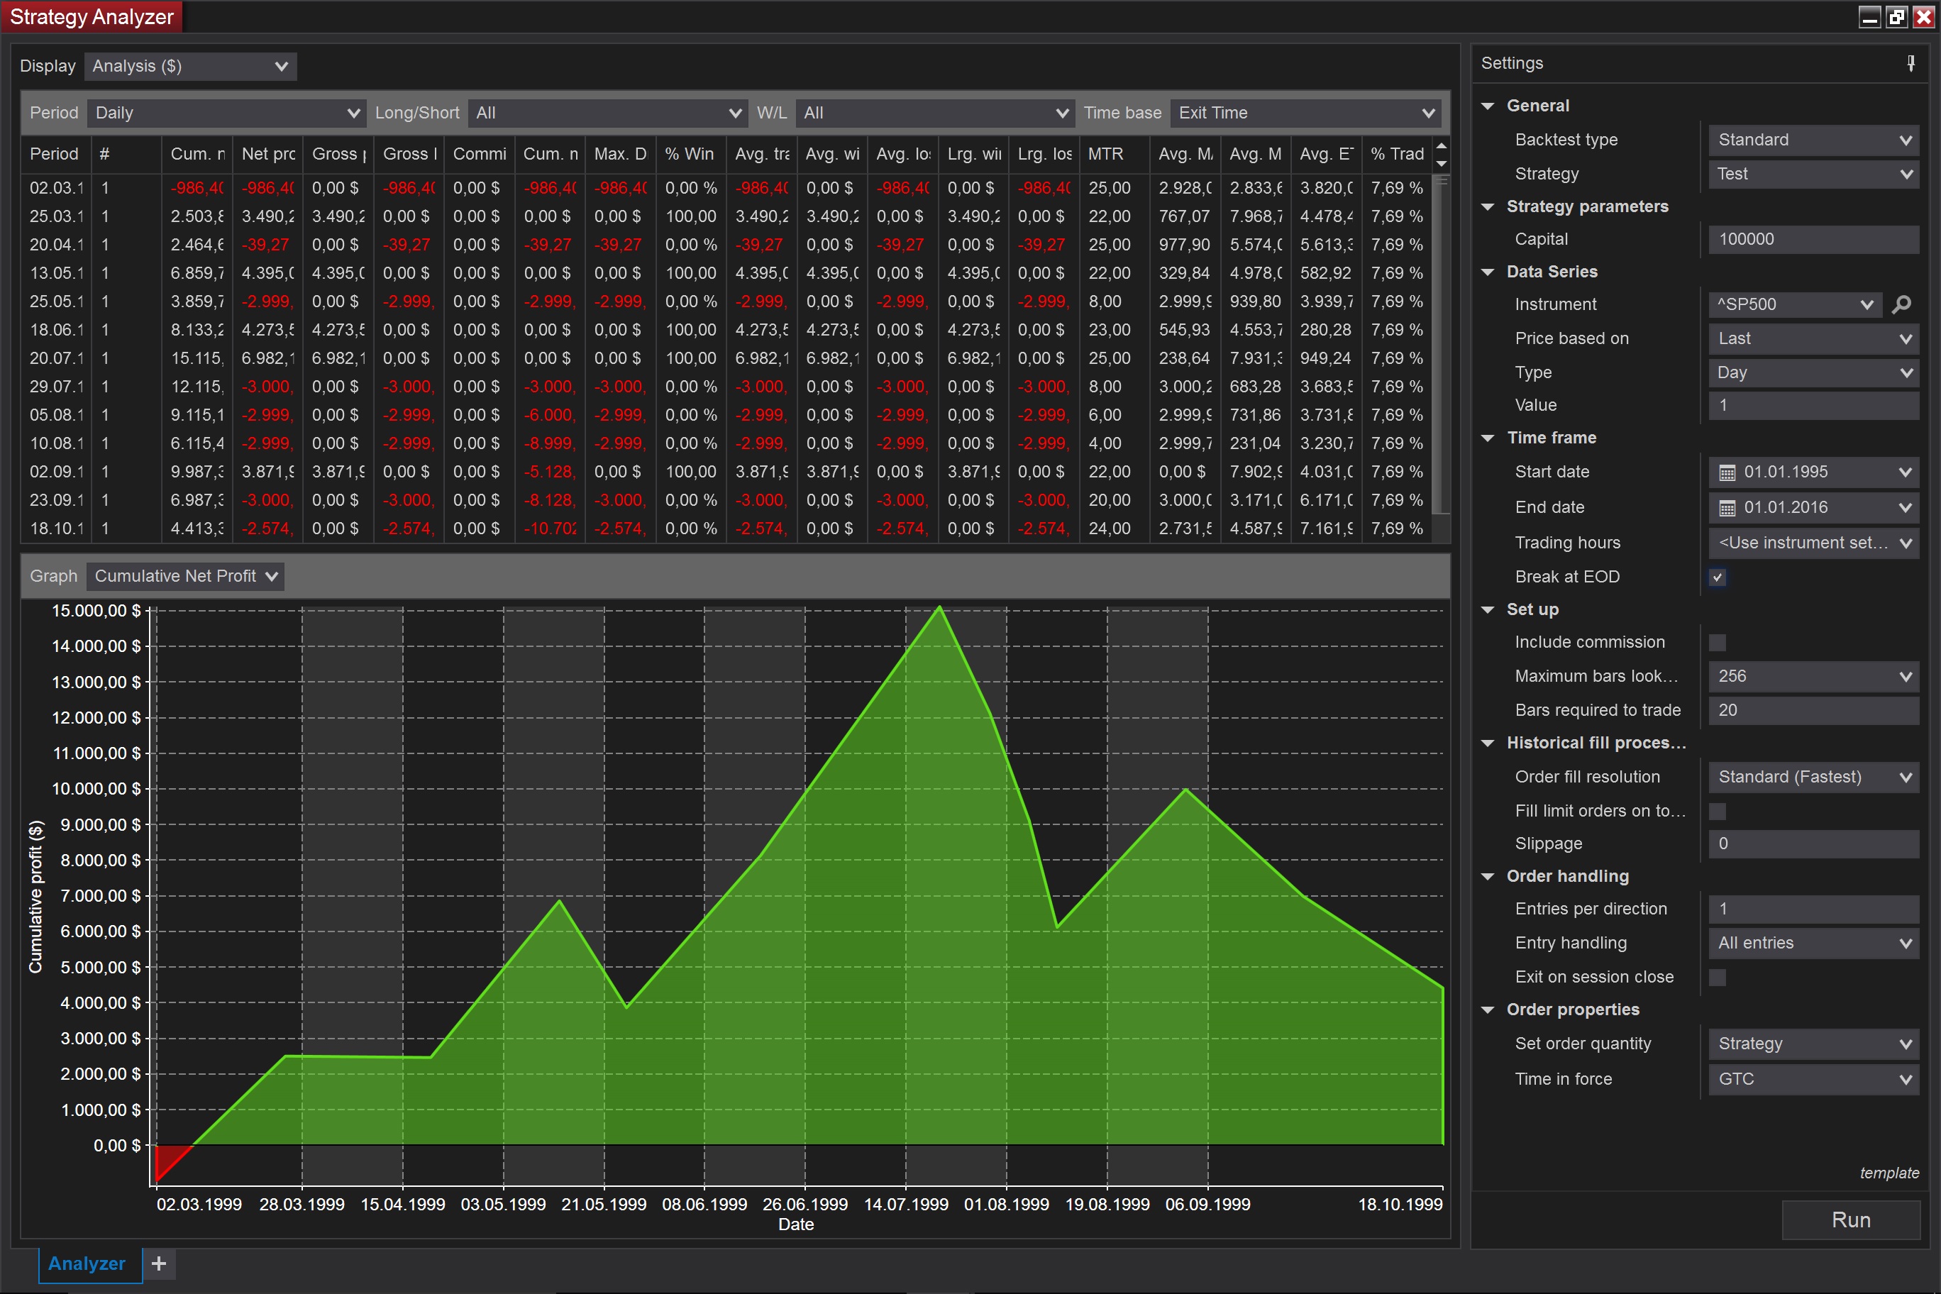Viewport: 1941px width, 1294px height.
Task: Add a new tab with plus icon
Action: (160, 1263)
